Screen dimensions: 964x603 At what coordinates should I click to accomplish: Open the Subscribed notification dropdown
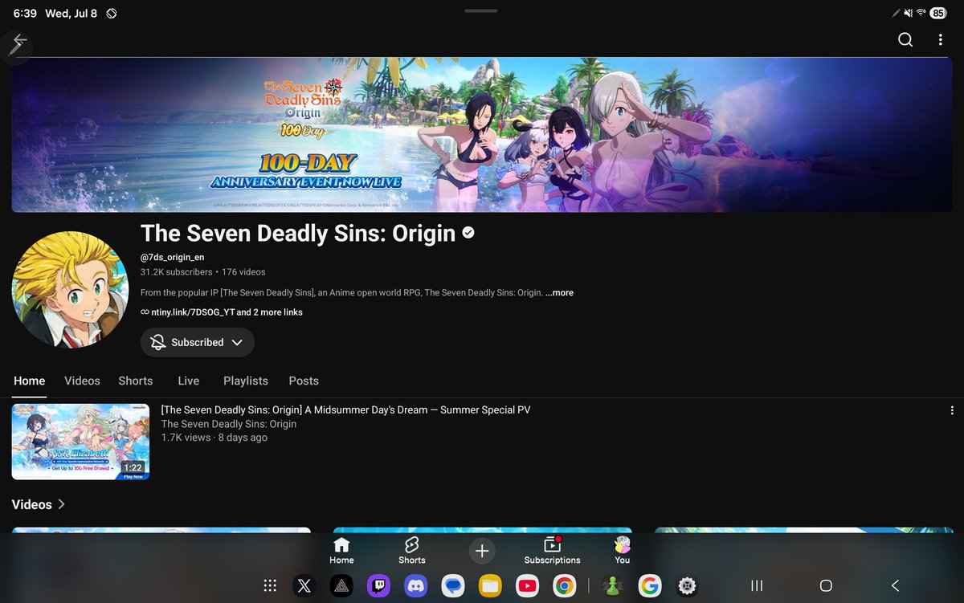[198, 342]
